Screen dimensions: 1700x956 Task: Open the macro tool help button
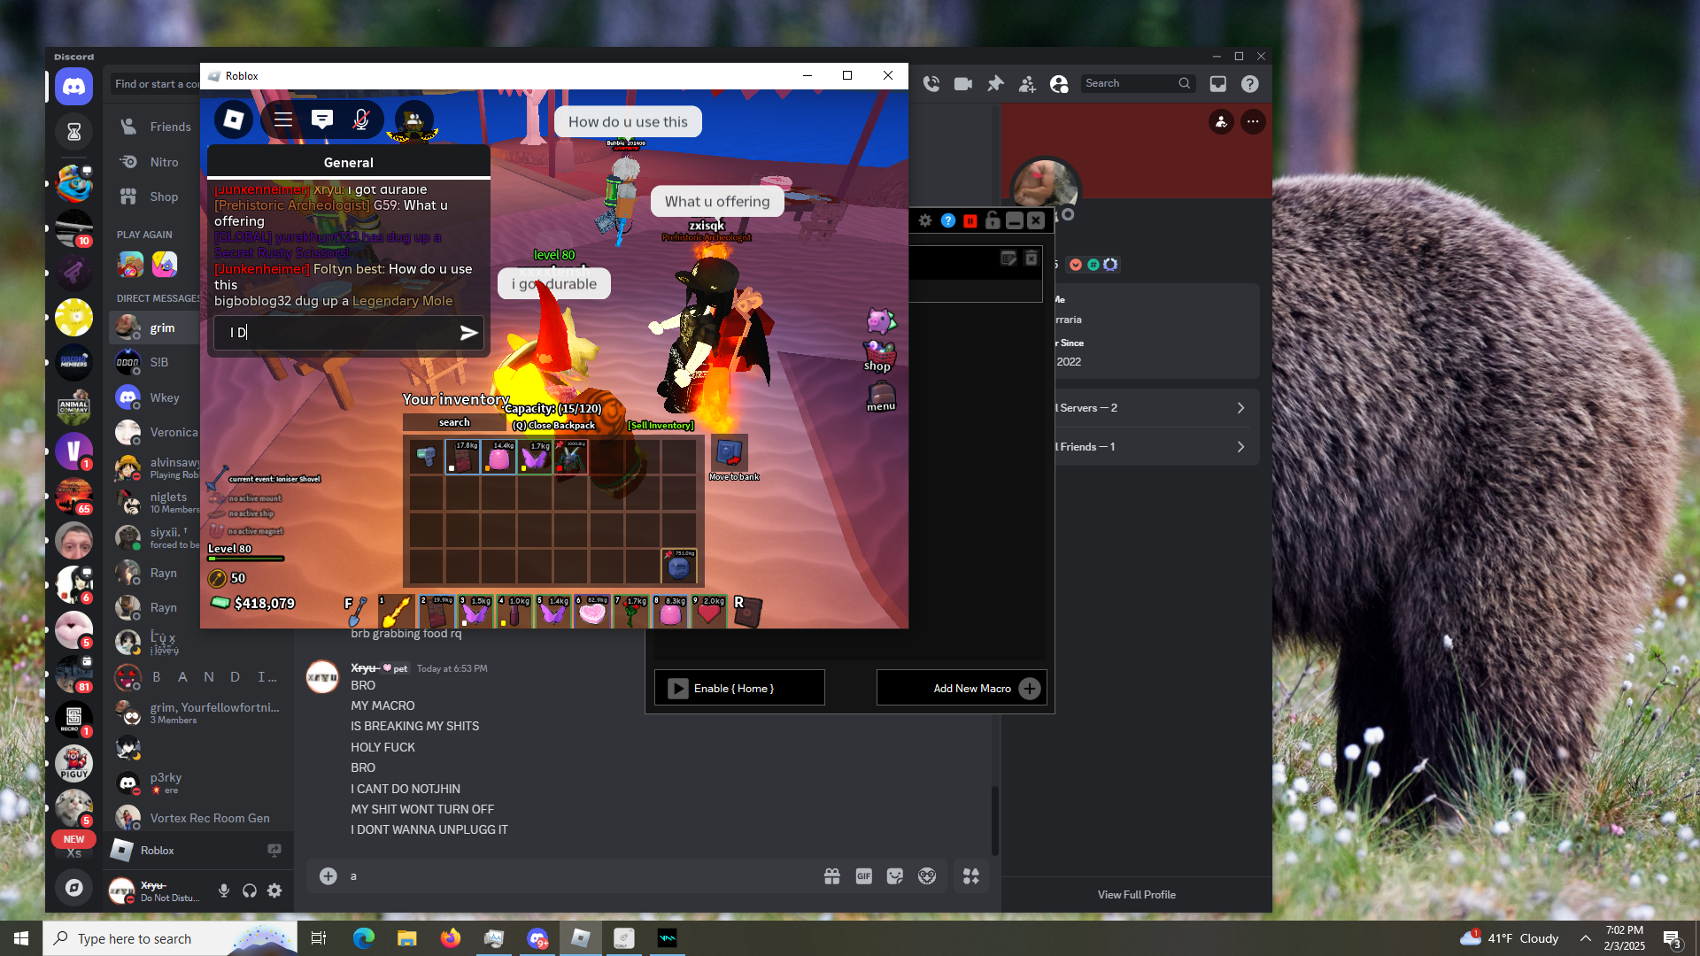948,220
